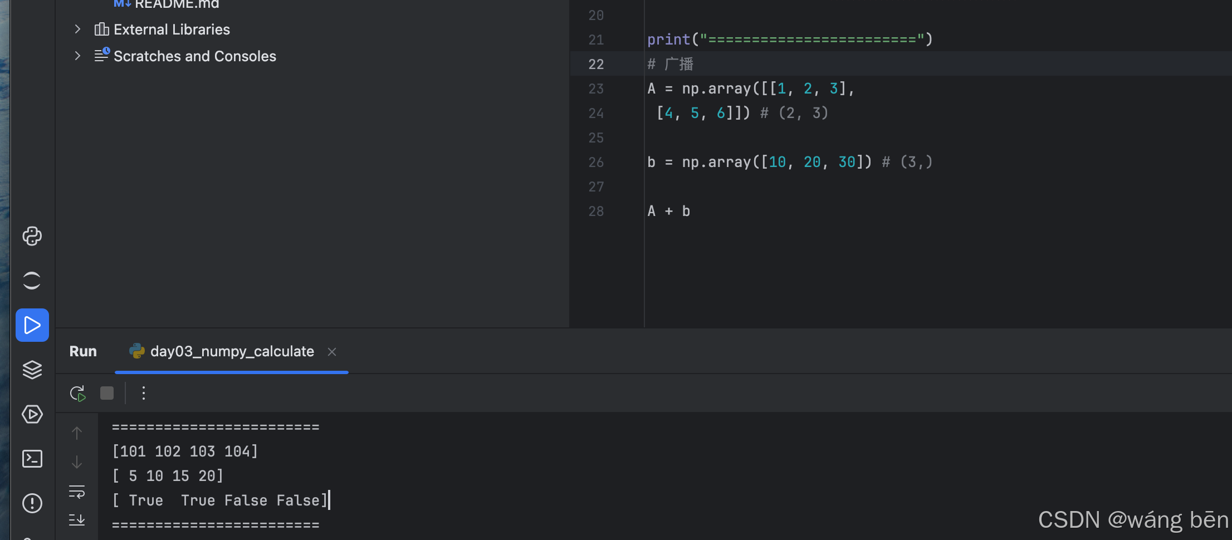1232x540 pixels.
Task: Click console output '[ 5 10 15 20]'
Action: [x=168, y=476]
